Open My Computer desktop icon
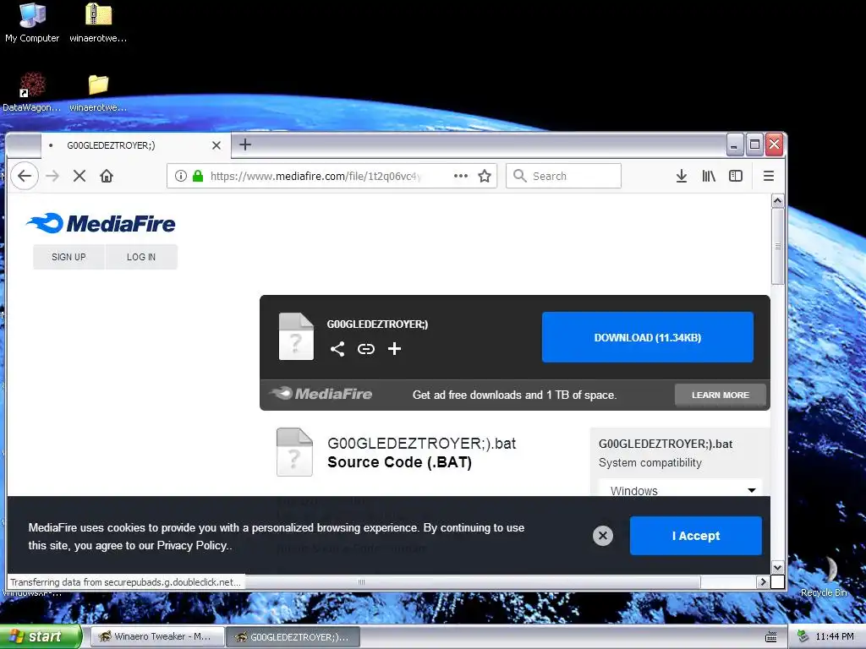 click(x=32, y=22)
